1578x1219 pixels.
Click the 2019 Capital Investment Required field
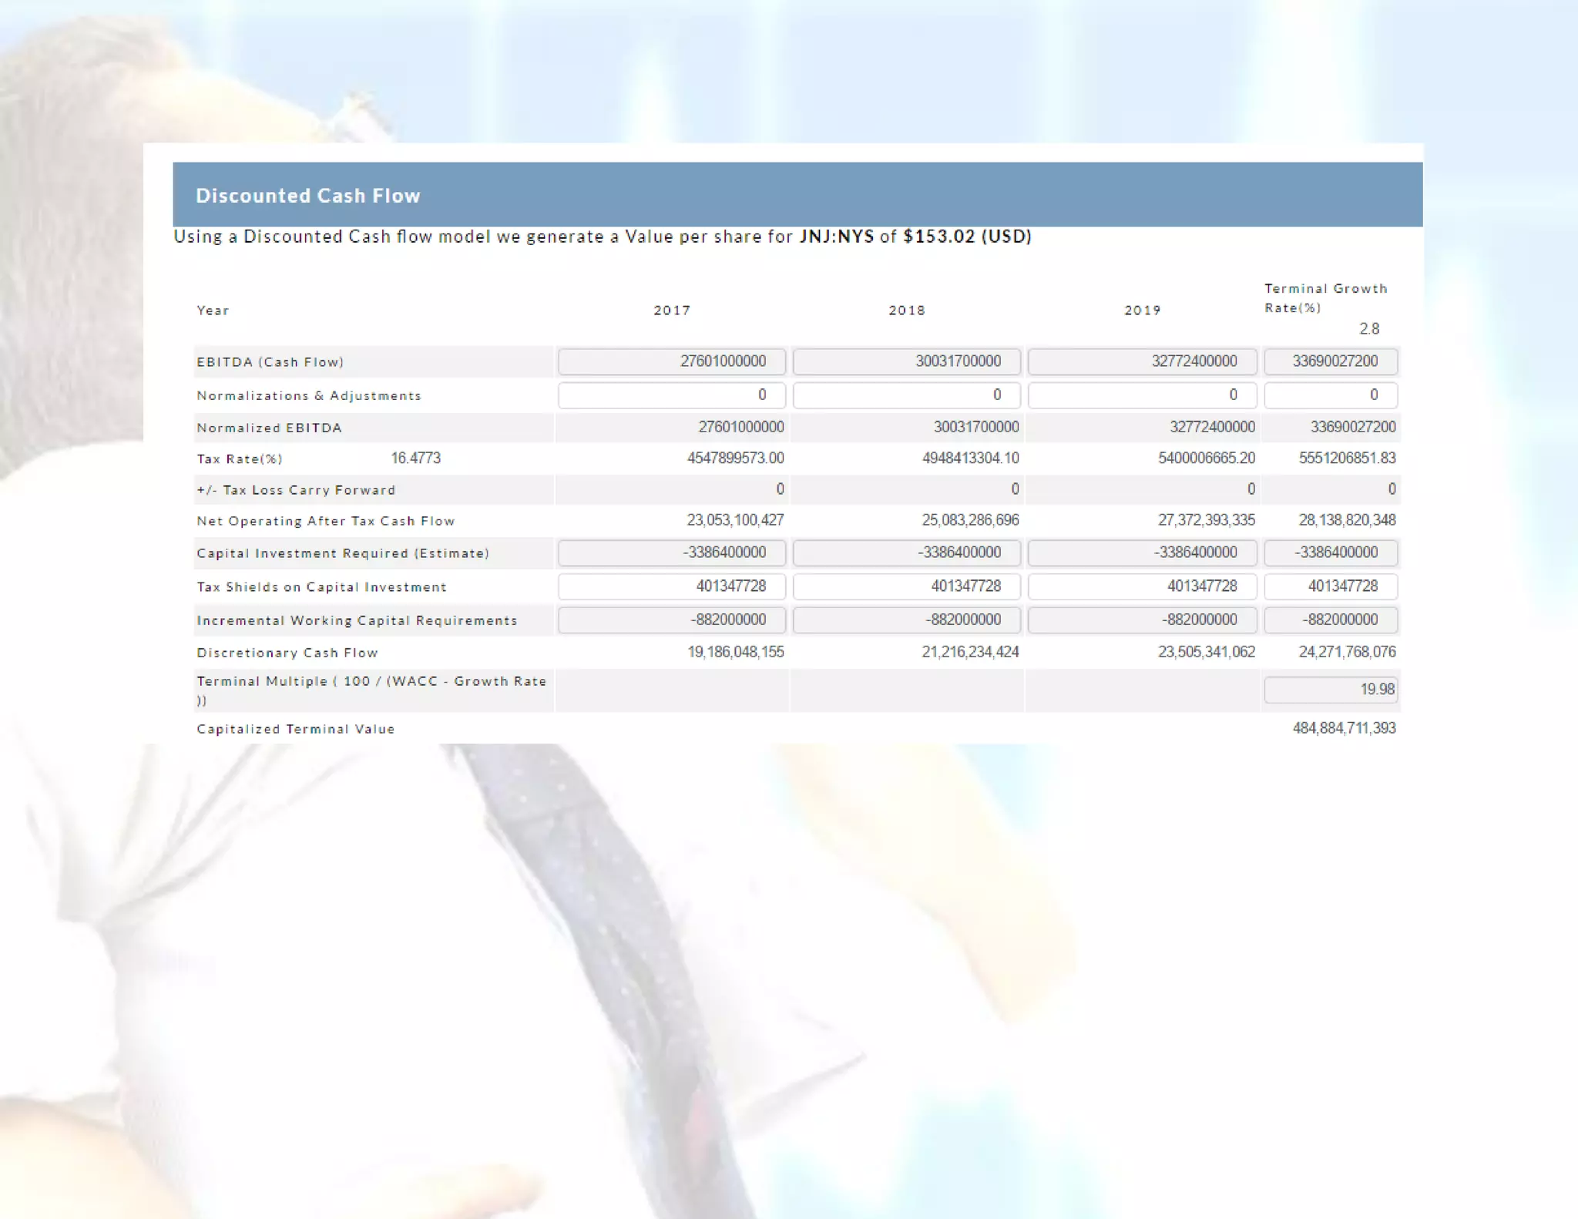click(1142, 552)
